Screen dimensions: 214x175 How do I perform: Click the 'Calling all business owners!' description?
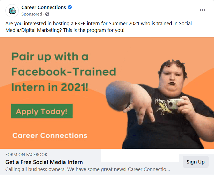coord(87,169)
